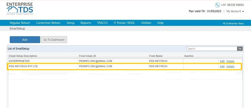Open the Help menu
The image size is (251, 108).
(160, 23)
